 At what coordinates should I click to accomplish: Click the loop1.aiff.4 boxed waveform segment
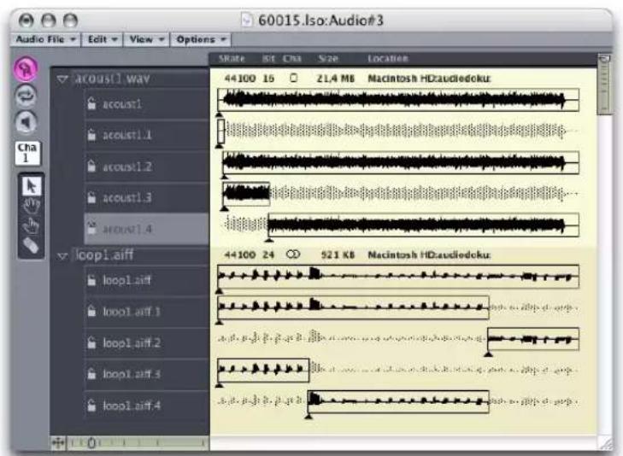[x=398, y=401]
